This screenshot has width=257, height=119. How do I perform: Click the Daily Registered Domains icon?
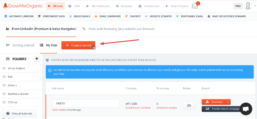209,16
